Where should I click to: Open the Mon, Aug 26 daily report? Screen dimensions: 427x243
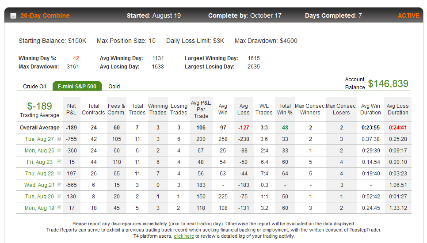tap(39, 151)
